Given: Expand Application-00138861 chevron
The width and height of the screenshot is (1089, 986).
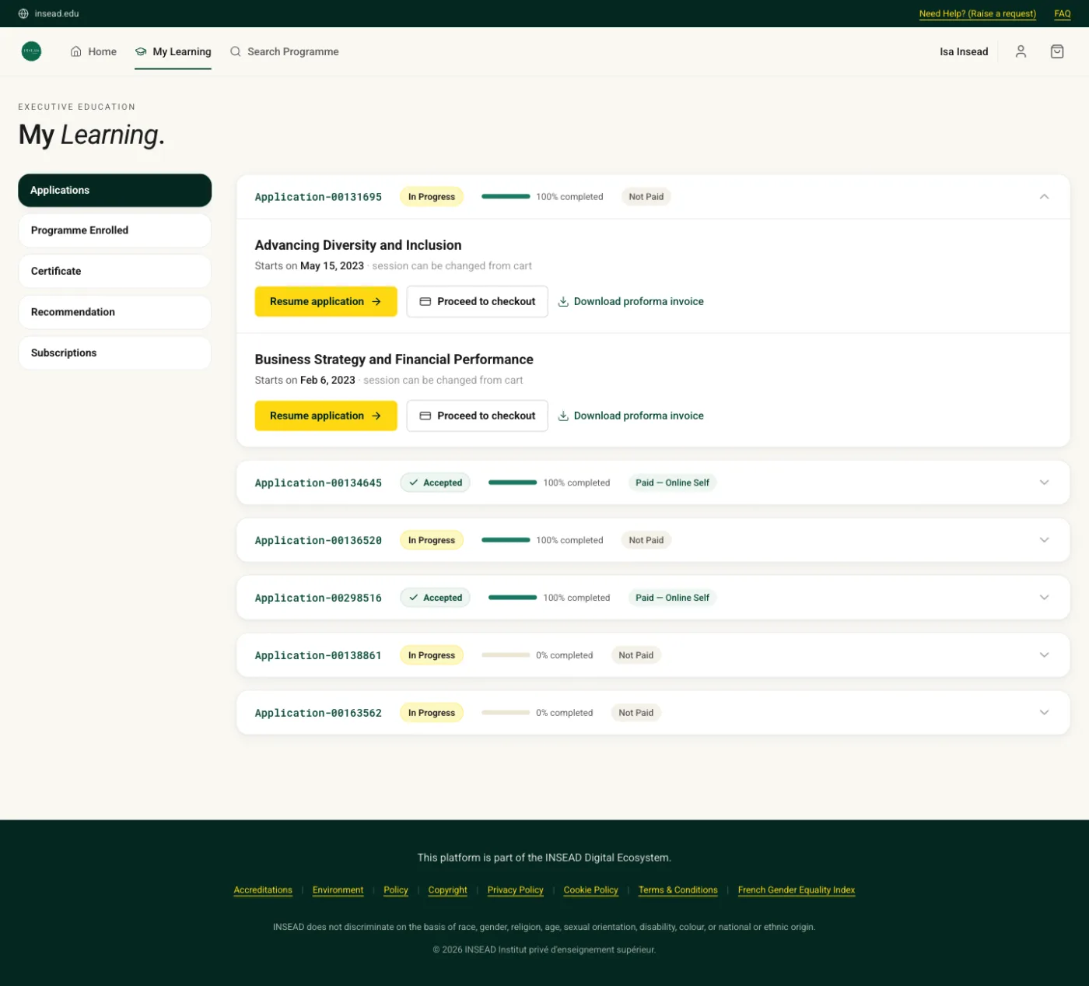Looking at the screenshot, I should click(1044, 655).
